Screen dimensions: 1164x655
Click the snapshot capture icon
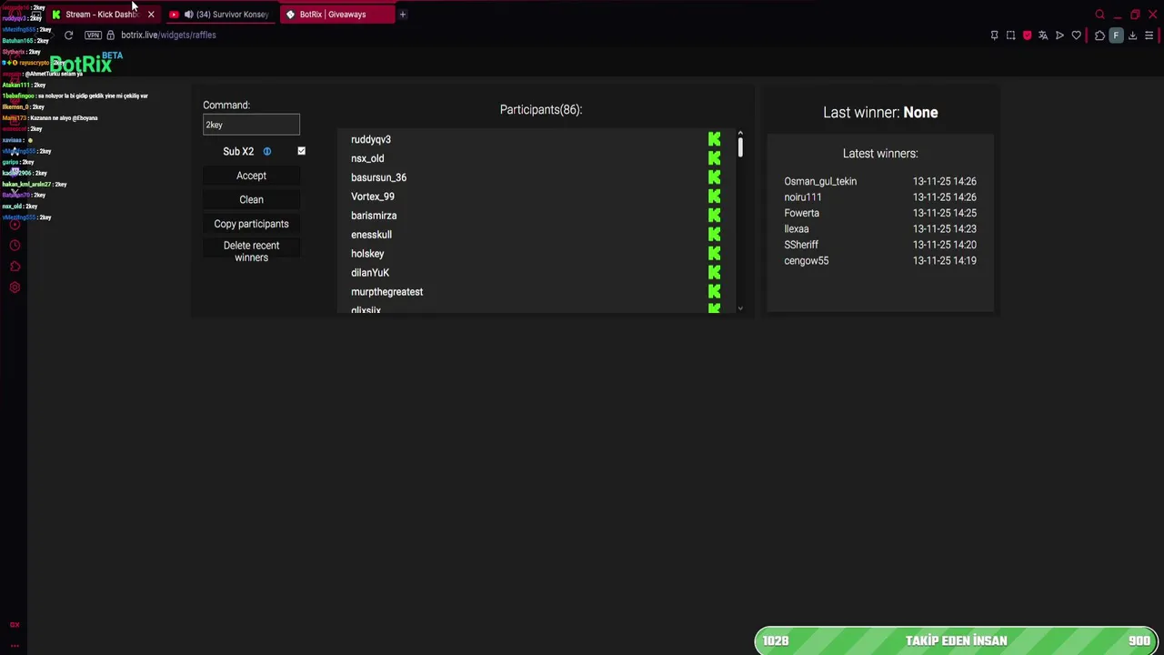click(x=1010, y=35)
